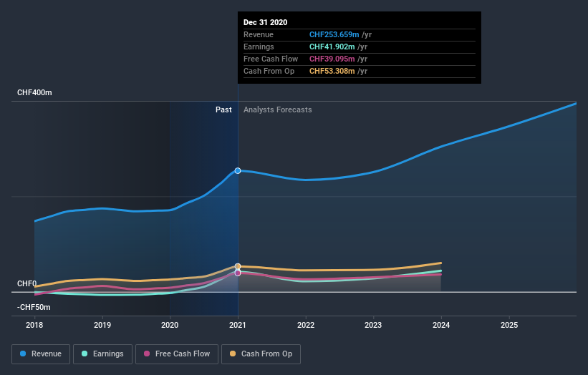The width and height of the screenshot is (588, 375).
Task: Click the CHF0 y-axis label
Action: tap(27, 283)
